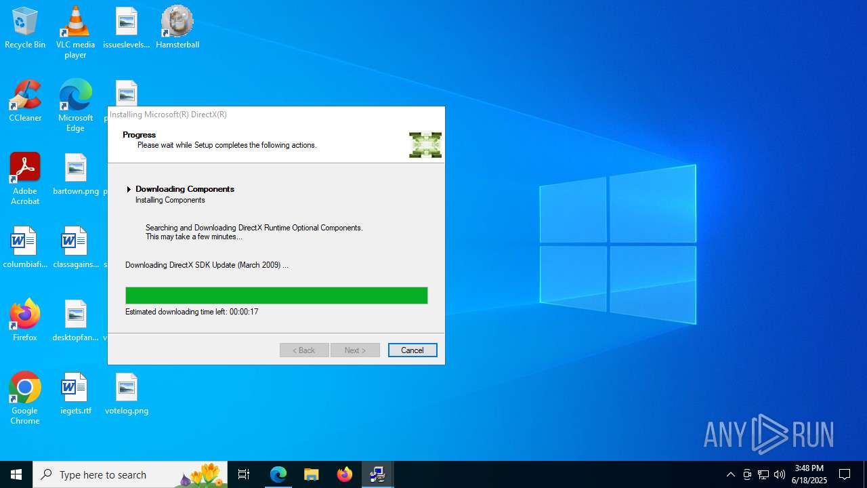Open the network status tray icon
The width and height of the screenshot is (867, 488).
[x=763, y=474]
